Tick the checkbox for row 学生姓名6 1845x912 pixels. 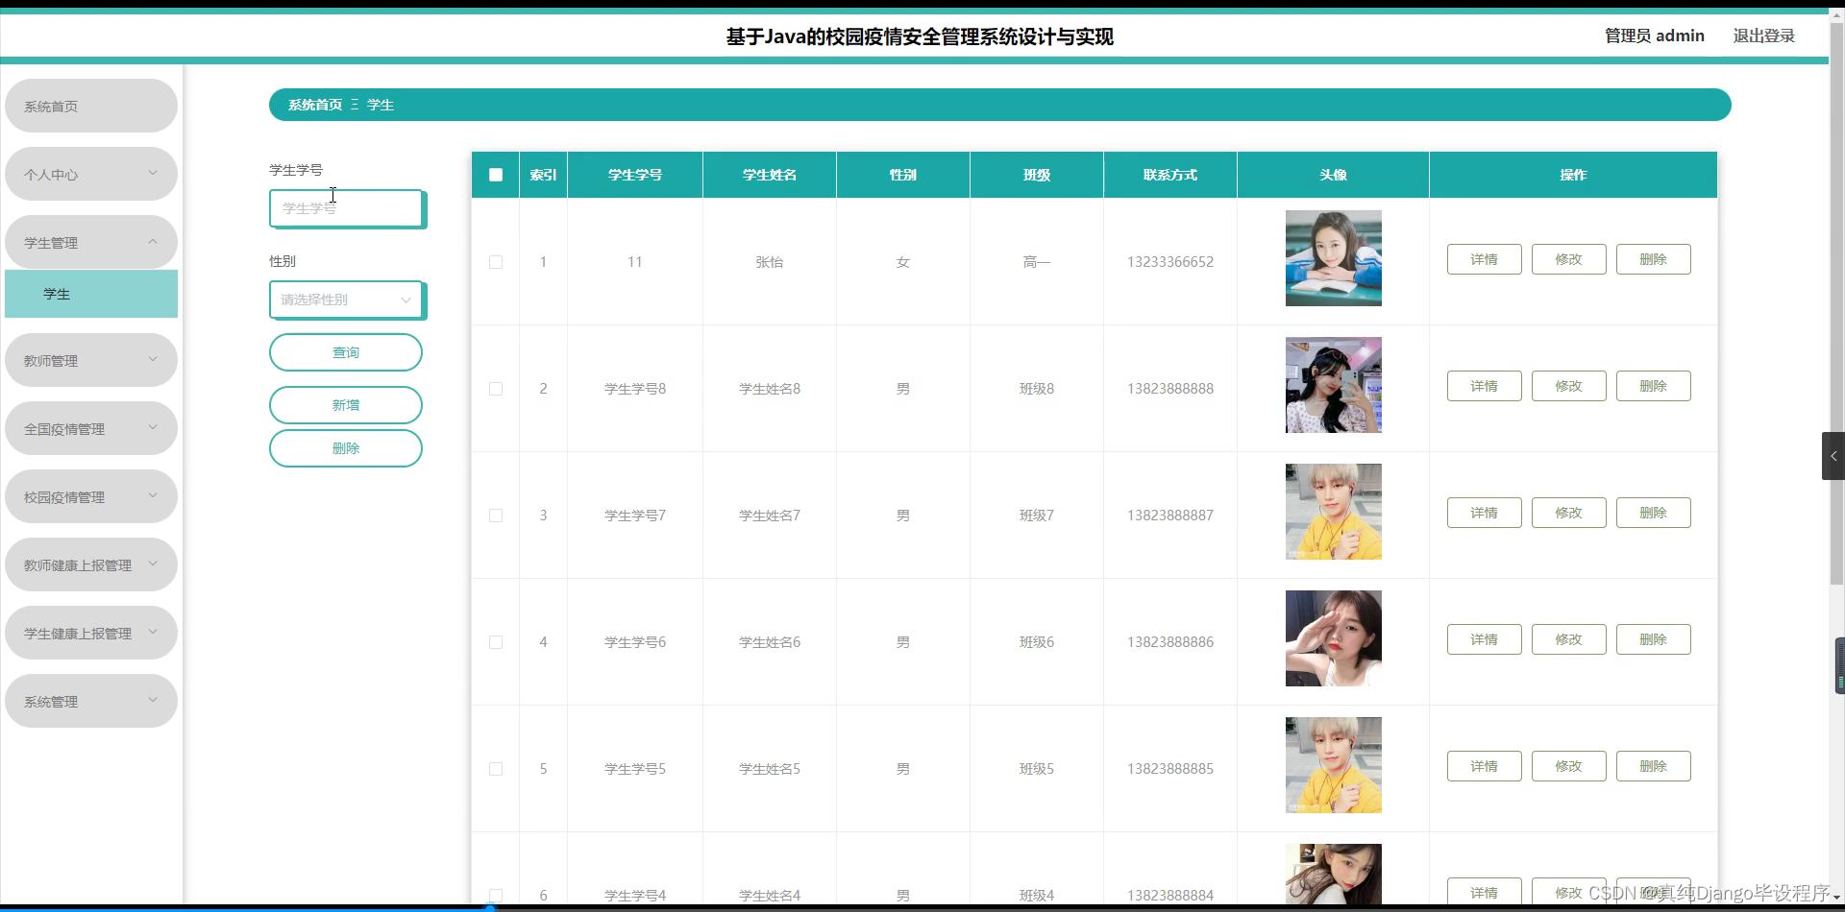tap(496, 642)
